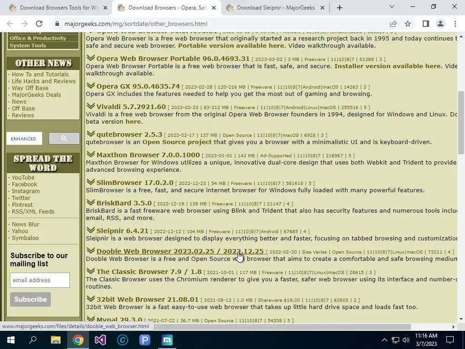Open Visual Studio from taskbar

(x=100, y=340)
